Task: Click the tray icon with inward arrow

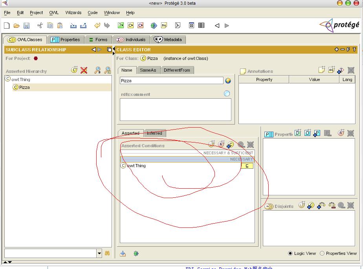Action: click(73, 25)
